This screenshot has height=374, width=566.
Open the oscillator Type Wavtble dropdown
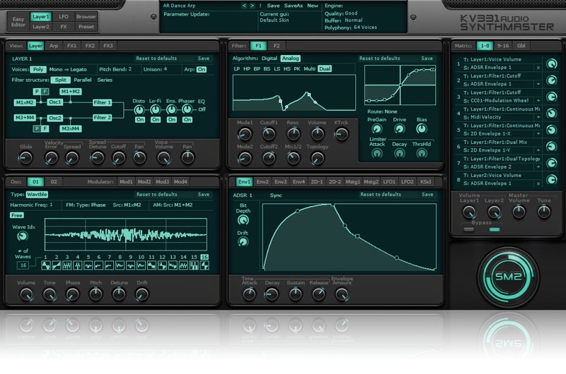[x=37, y=194]
